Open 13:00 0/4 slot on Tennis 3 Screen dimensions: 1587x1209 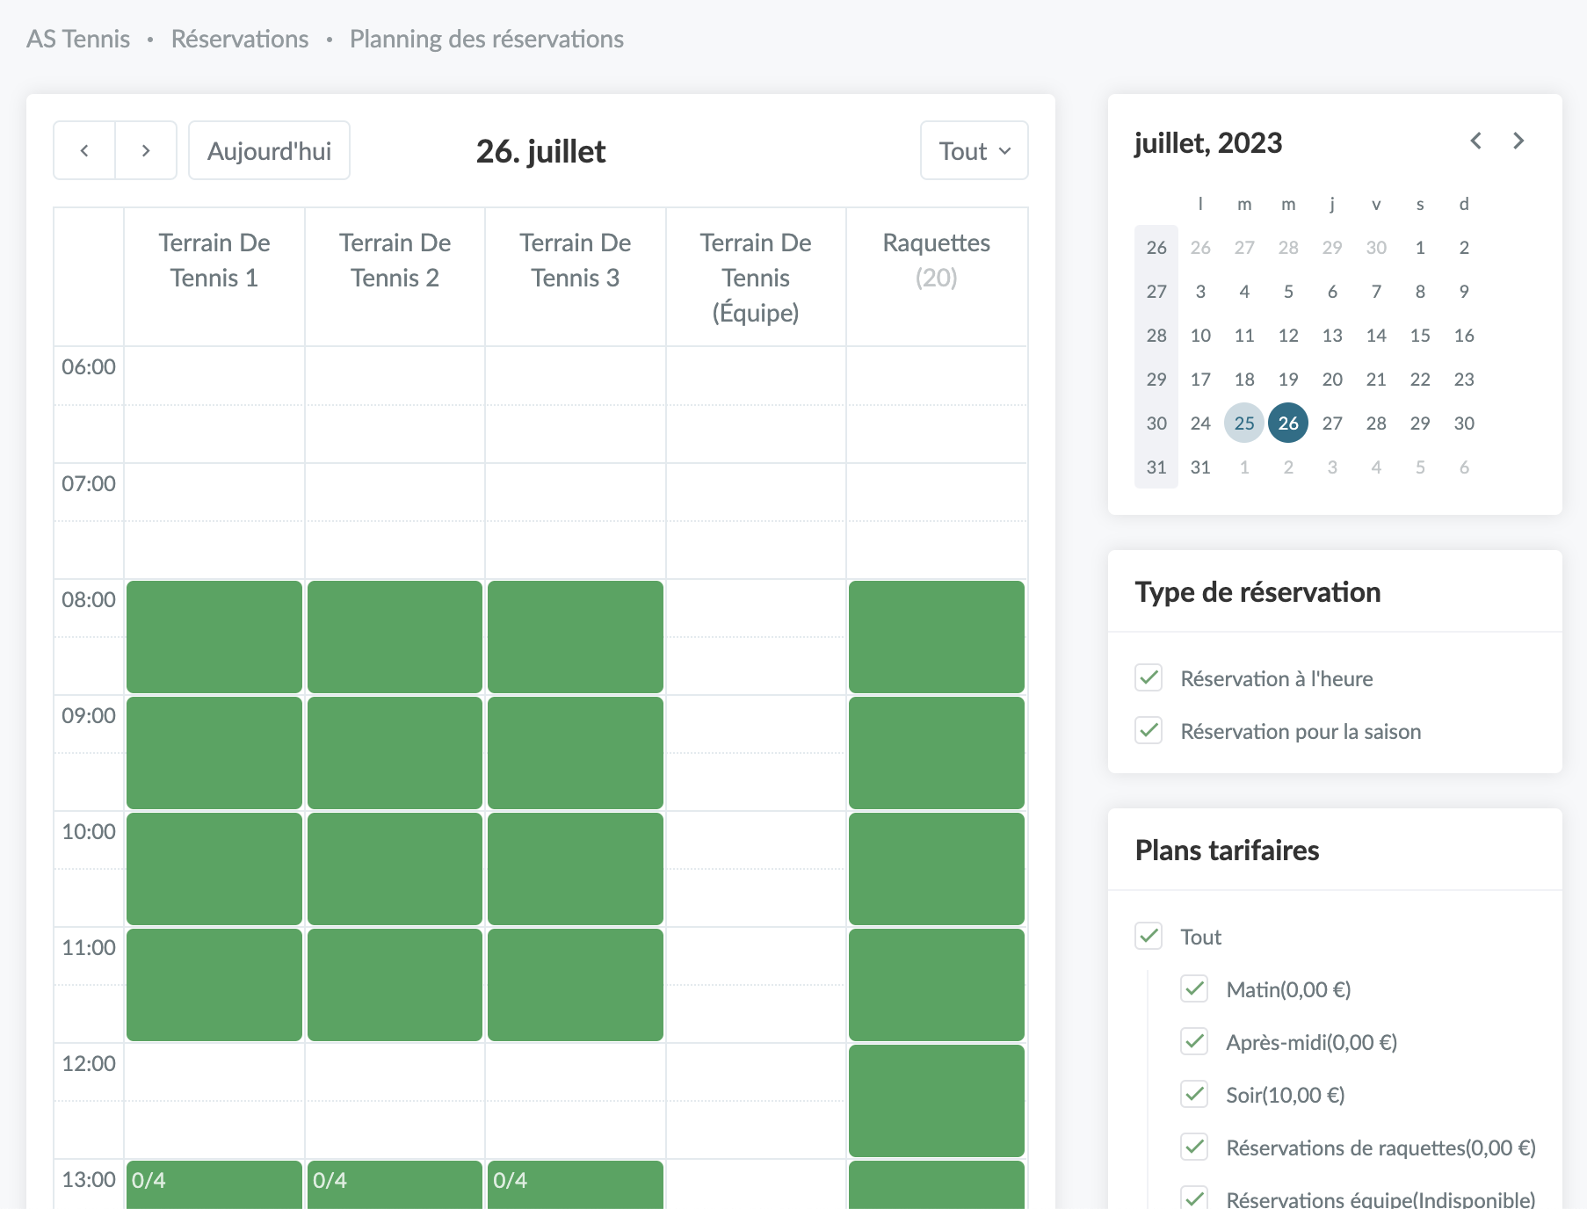tap(576, 1184)
